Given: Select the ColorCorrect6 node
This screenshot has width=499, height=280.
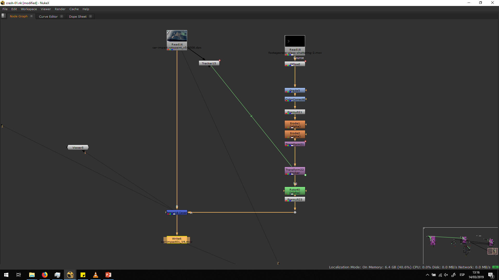Looking at the screenshot, I should [295, 99].
